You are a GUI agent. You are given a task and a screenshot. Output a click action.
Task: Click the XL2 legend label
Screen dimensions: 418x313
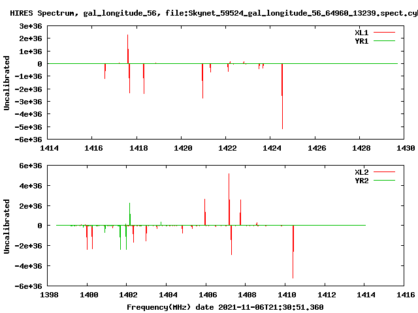tap(361, 172)
